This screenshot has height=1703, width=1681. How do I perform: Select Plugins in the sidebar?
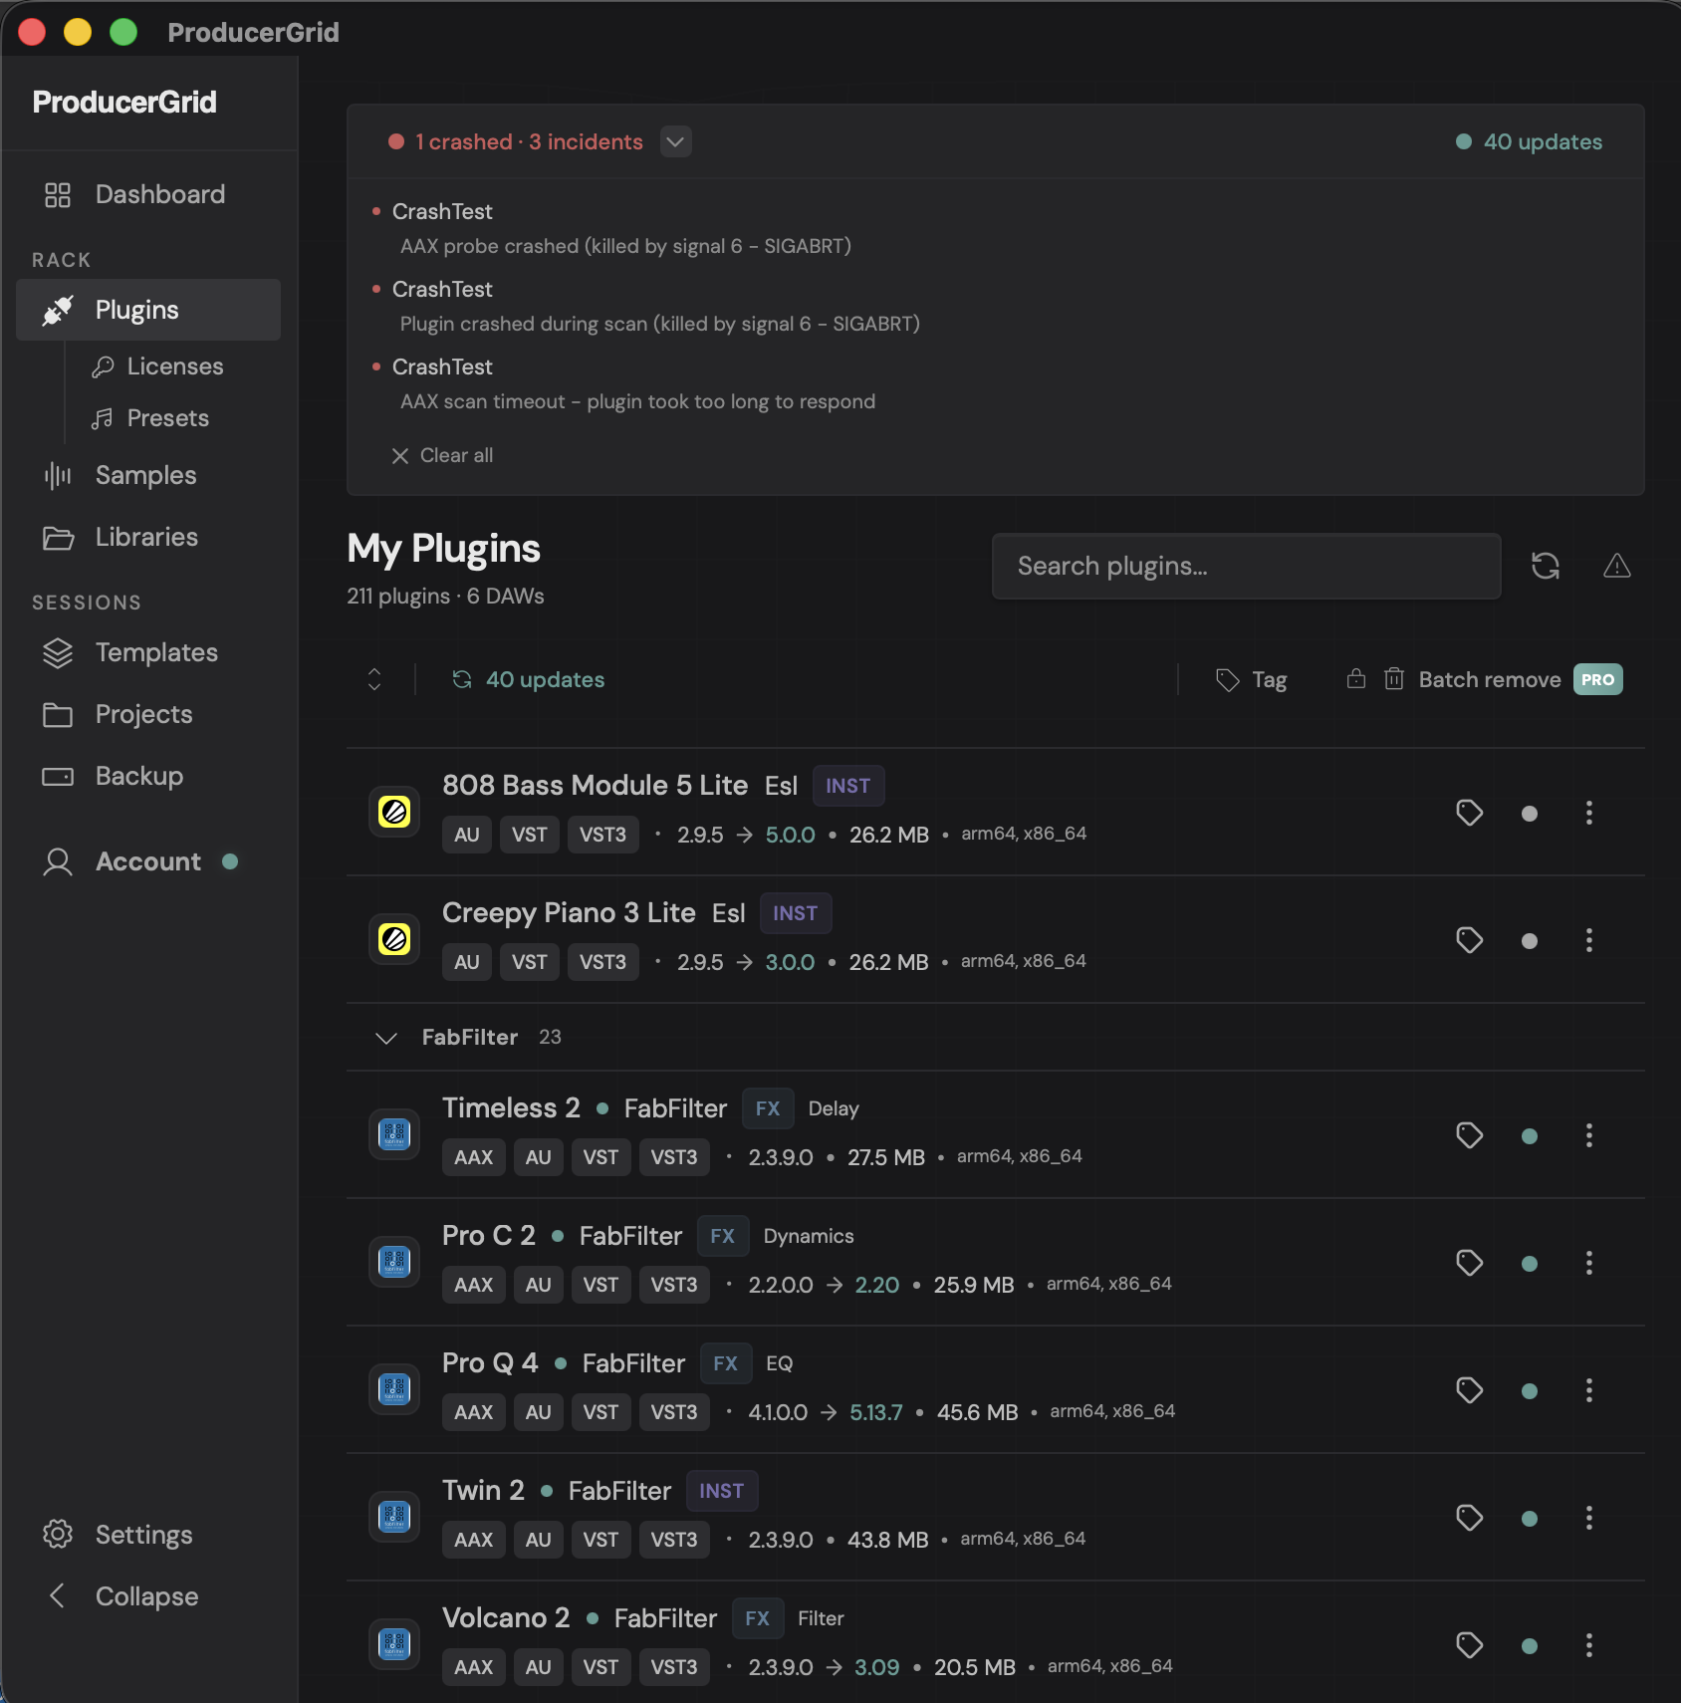148,310
